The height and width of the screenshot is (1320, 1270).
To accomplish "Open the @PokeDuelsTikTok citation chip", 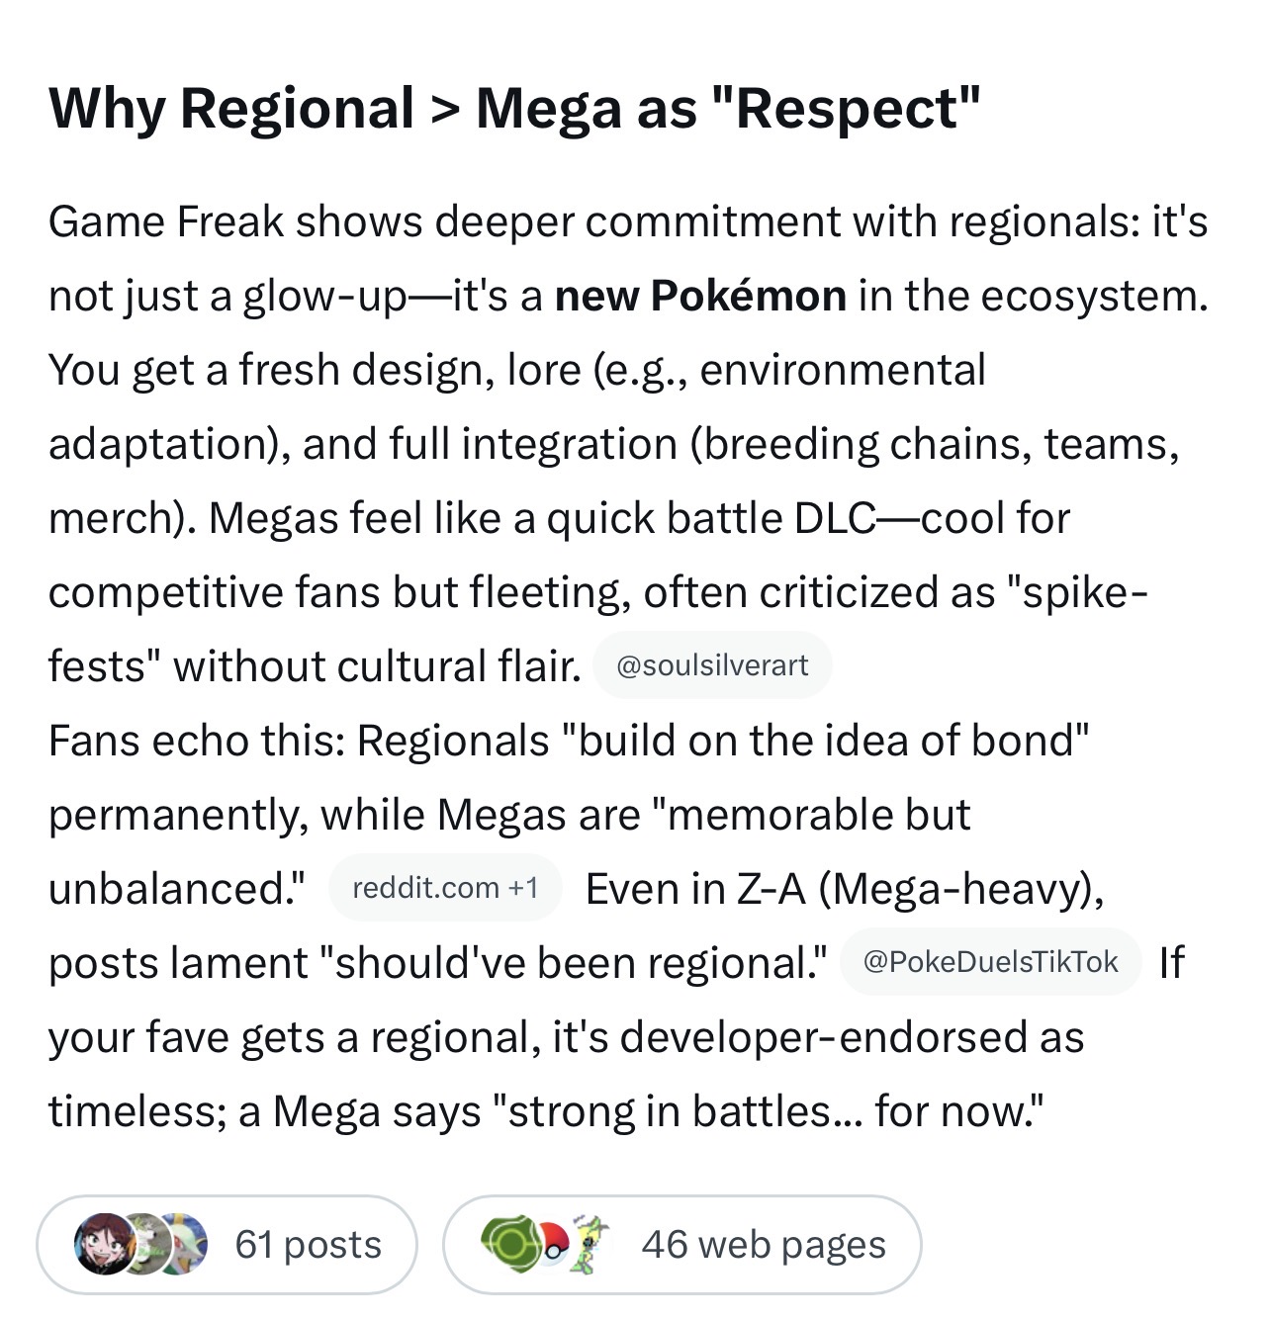I will pyautogui.click(x=990, y=962).
